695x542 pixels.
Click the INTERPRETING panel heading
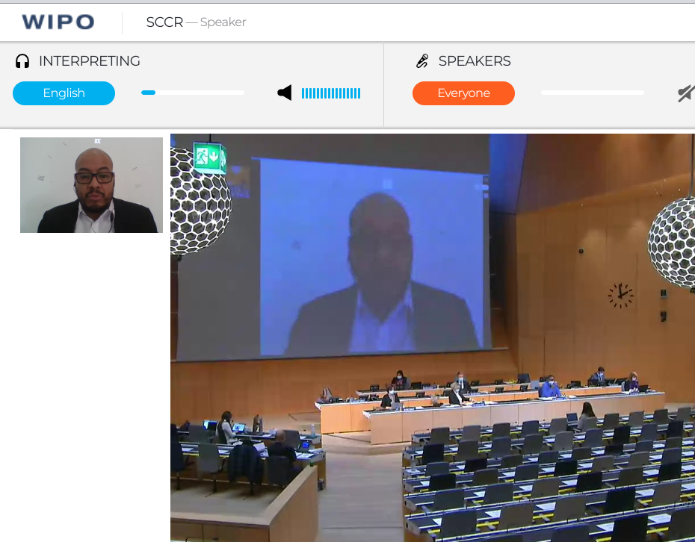(90, 61)
